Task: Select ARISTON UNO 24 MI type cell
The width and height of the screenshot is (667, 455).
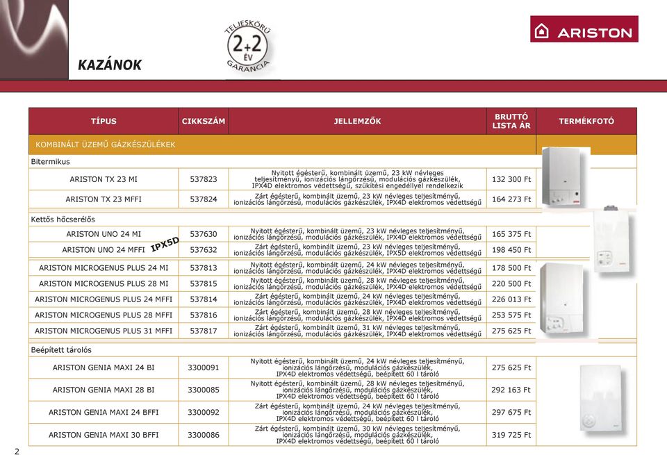Action: 104,234
